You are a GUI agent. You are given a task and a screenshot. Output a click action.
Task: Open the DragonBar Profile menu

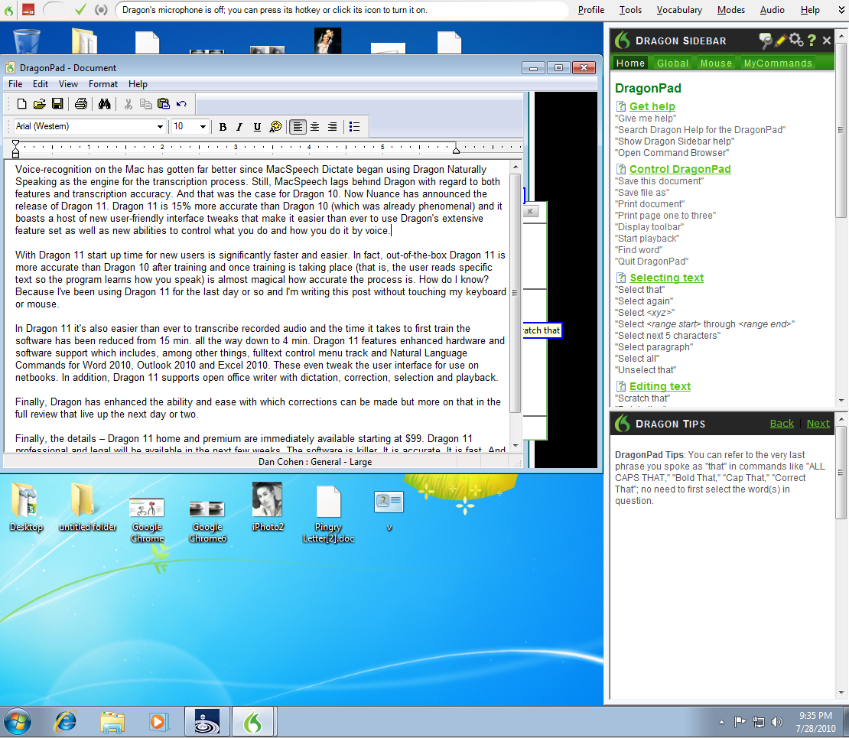[x=590, y=10]
